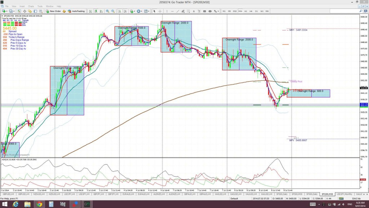The width and height of the screenshot is (369, 208).
Task: Click the New Order button
Action: pyautogui.click(x=53, y=11)
